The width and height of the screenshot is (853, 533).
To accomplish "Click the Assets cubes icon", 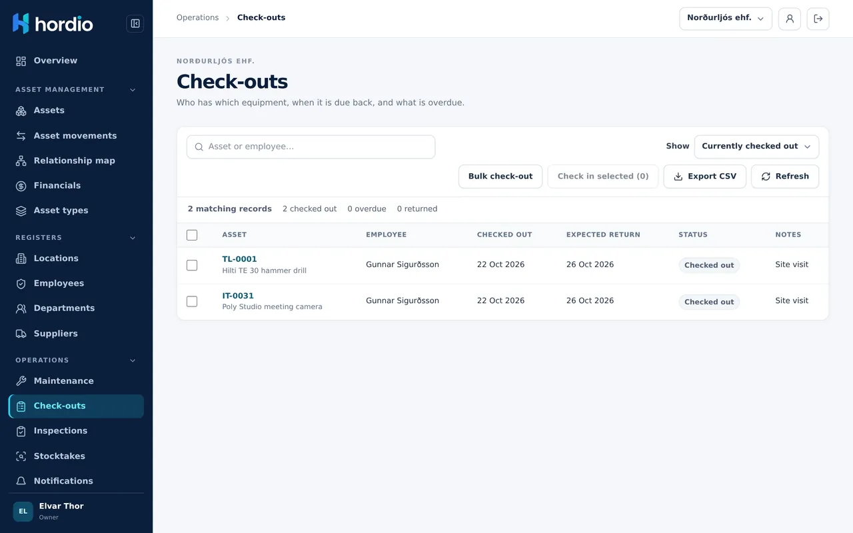I will point(21,111).
